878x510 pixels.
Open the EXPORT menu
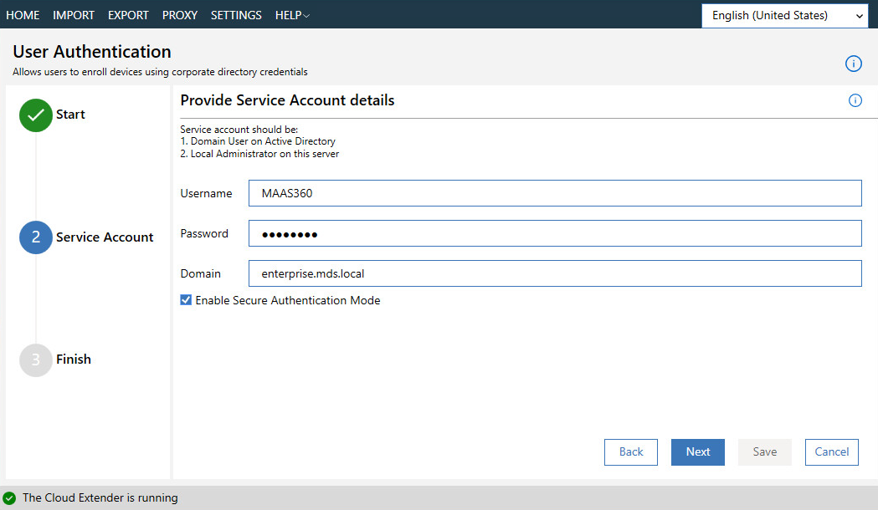[x=128, y=15]
